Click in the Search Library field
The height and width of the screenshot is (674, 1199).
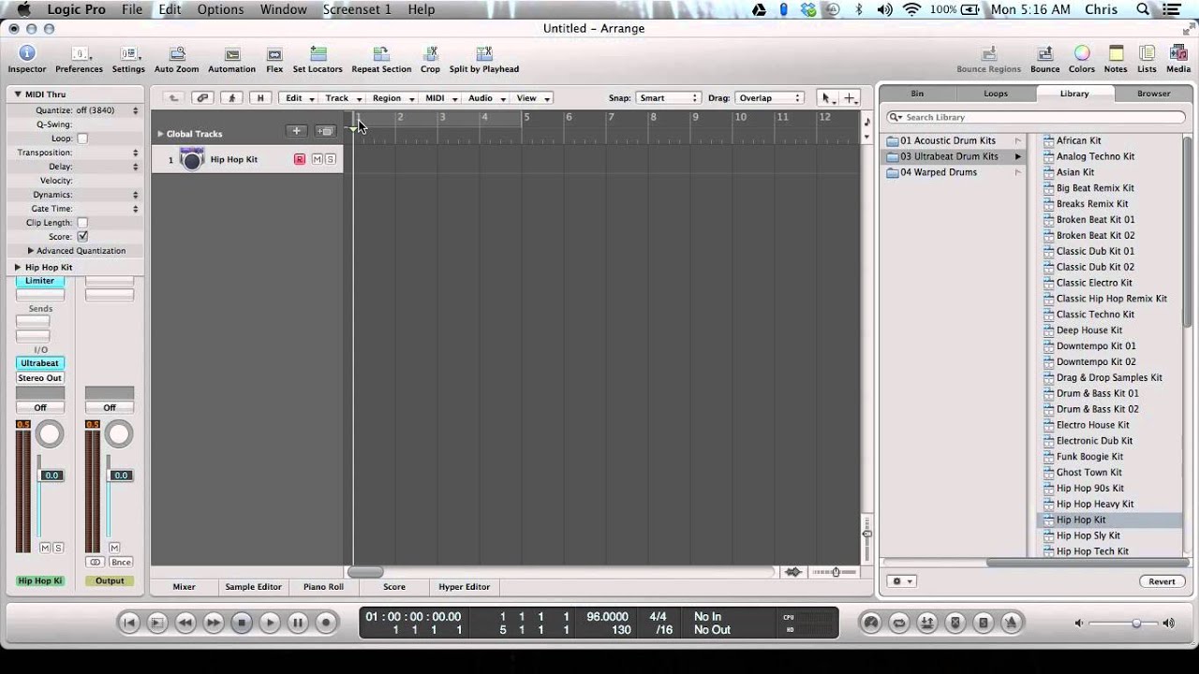pos(1038,117)
